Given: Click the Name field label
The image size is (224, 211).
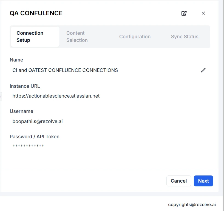Looking at the screenshot, I should (16, 60).
